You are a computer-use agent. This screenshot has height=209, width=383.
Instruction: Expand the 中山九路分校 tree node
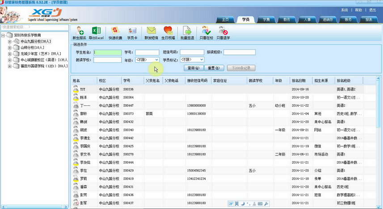point(9,42)
